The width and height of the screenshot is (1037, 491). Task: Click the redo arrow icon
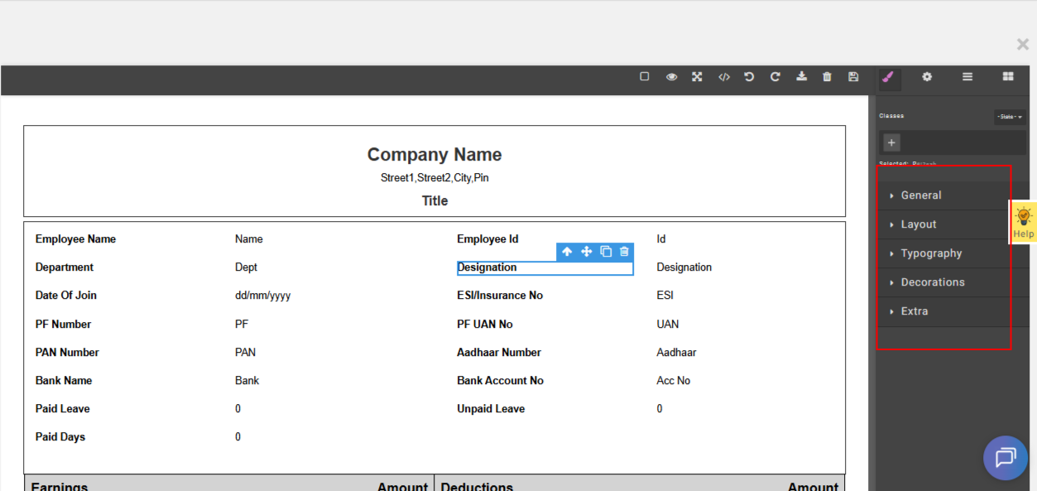[x=775, y=77]
